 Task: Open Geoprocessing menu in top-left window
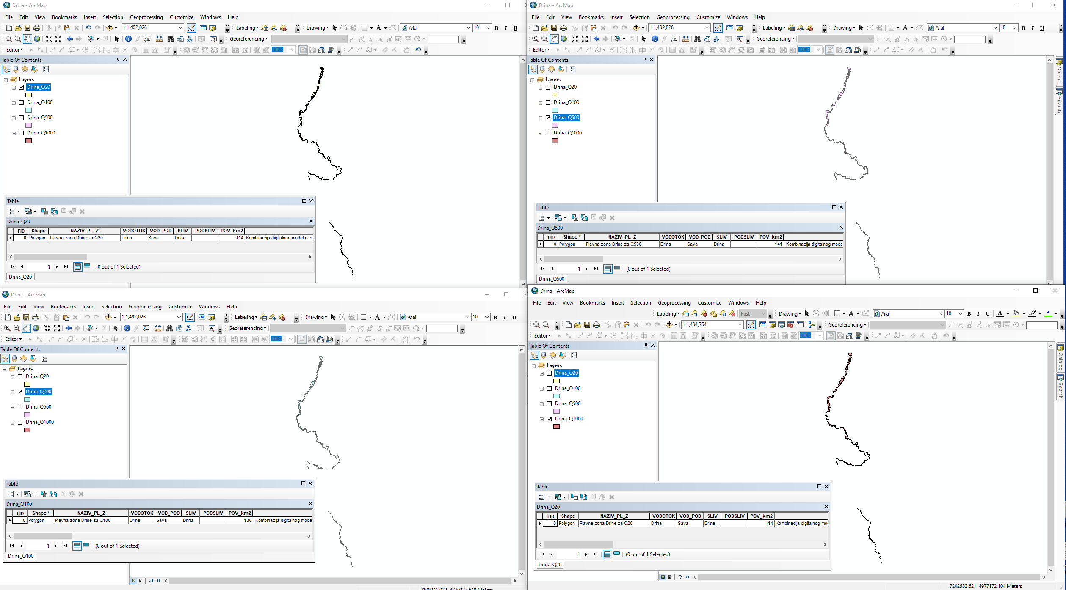coord(146,17)
